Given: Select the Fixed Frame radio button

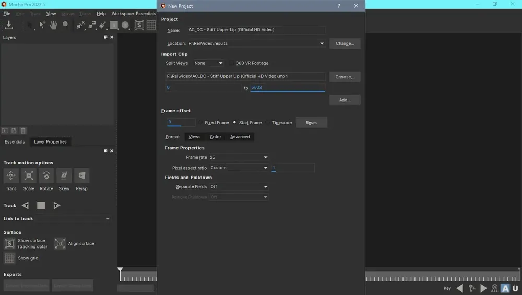Looking at the screenshot, I should pos(200,123).
